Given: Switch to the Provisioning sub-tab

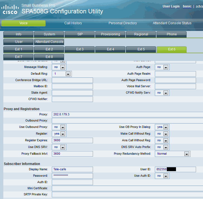Looking at the screenshot, I should coord(110,34).
